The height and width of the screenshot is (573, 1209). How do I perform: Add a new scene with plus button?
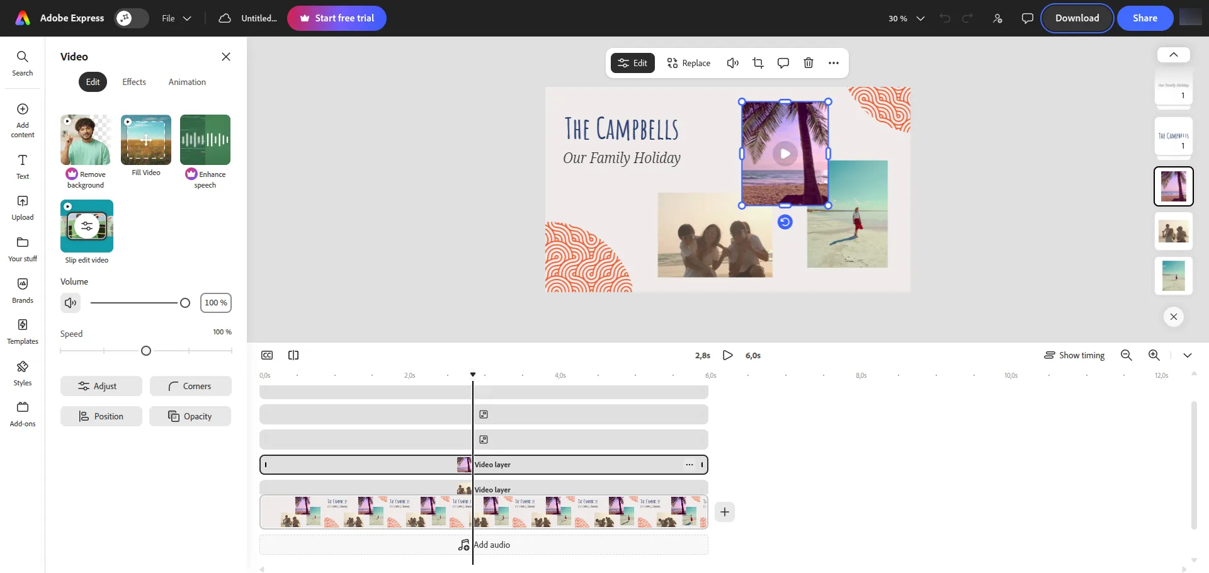pyautogui.click(x=725, y=512)
